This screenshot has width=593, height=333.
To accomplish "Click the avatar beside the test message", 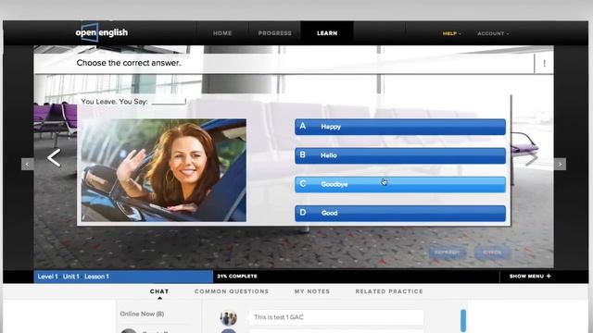I will pos(229,318).
